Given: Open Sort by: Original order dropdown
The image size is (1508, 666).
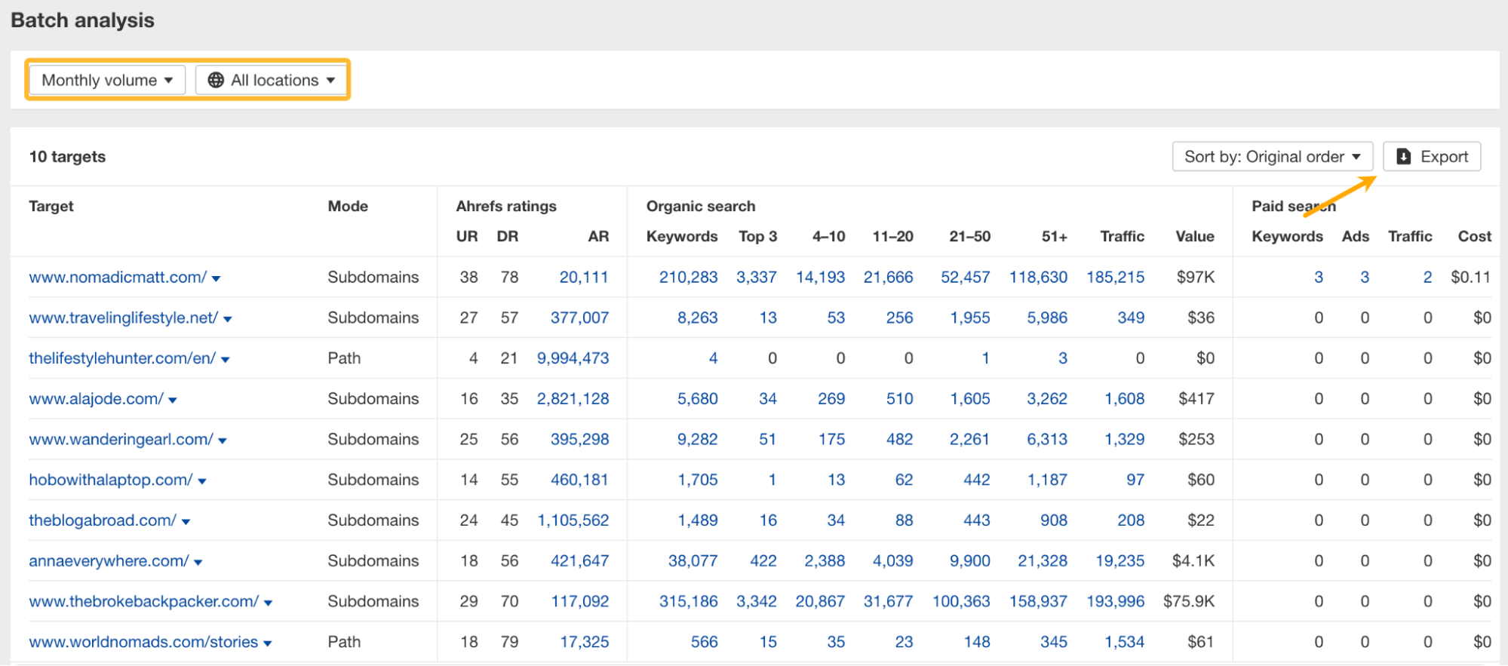Looking at the screenshot, I should point(1272,156).
